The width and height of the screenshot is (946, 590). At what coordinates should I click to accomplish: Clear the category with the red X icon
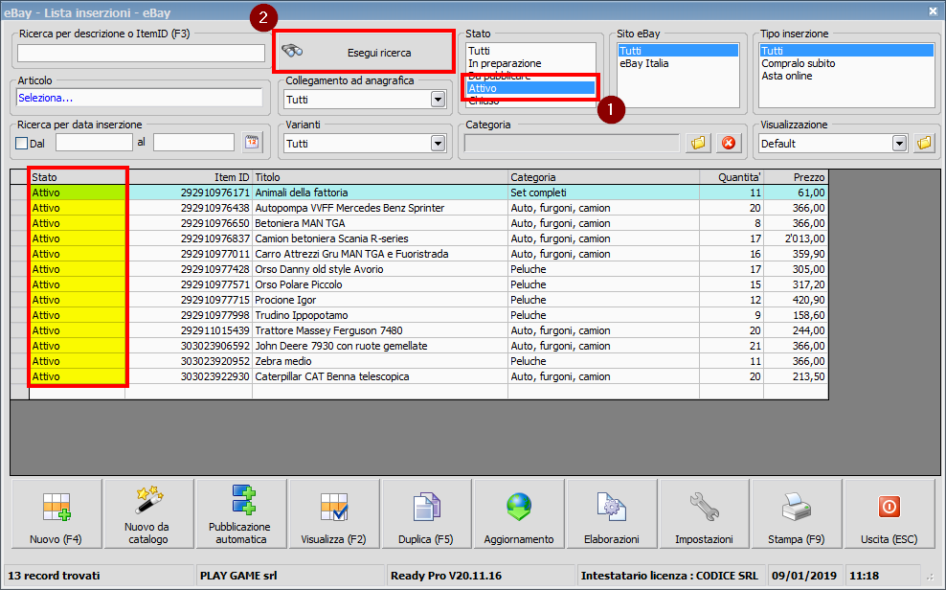coord(729,143)
